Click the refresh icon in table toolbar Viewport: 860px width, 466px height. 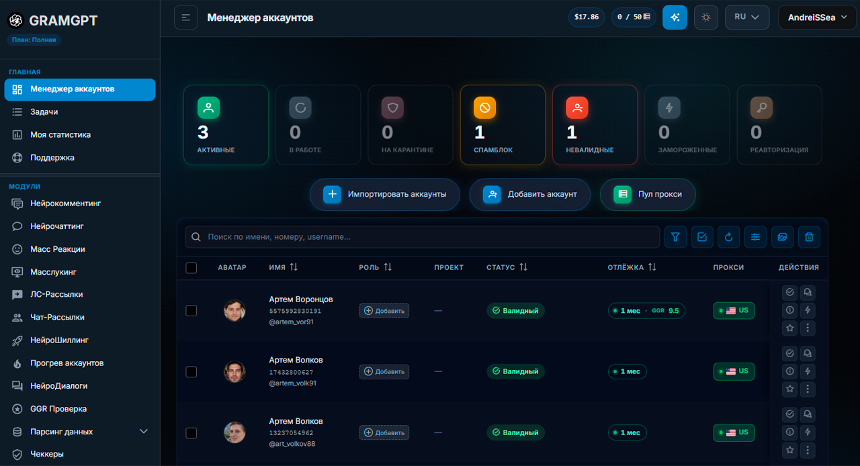729,237
